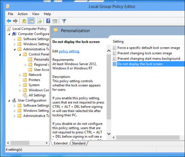Open the Action menu
This screenshot has width=185, height=157.
coord(23,14)
